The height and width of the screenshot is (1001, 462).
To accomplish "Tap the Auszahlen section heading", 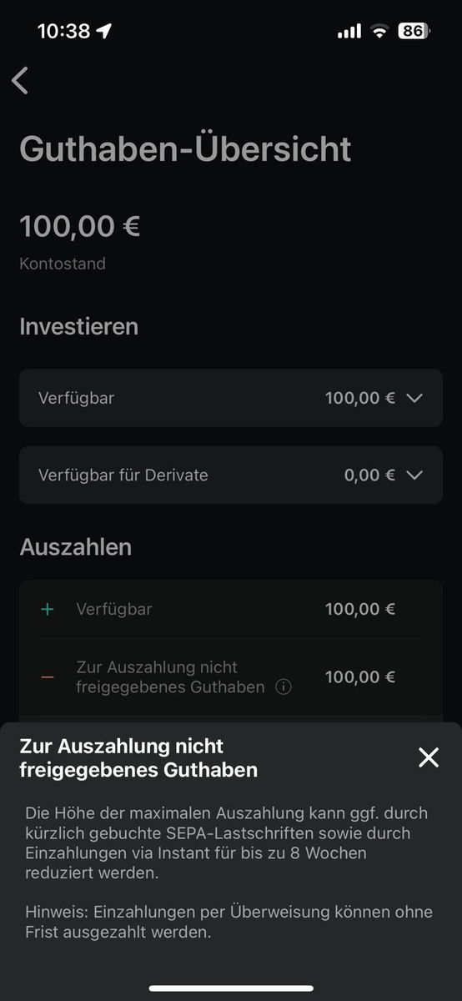I will (x=75, y=548).
